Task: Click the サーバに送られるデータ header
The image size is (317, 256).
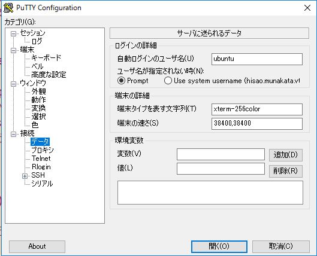Action: tap(210, 33)
